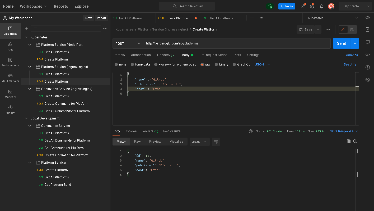Click the environment quick look eye icon
The image size is (374, 211).
pyautogui.click(x=367, y=18)
